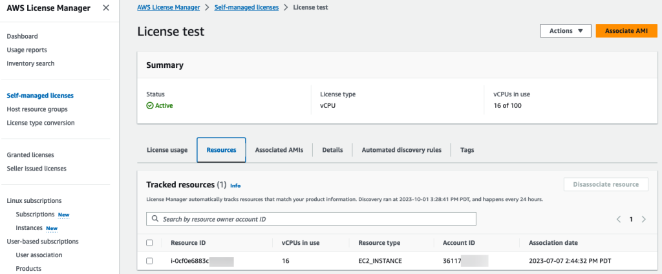Switch to License usage tab
662x274 pixels.
[167, 150]
